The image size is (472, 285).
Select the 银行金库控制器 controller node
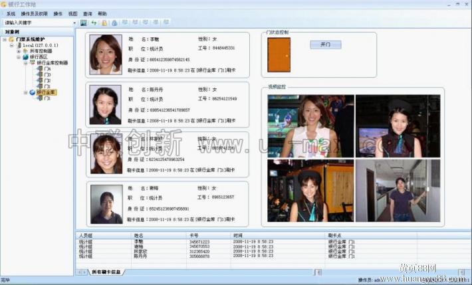tap(52, 63)
